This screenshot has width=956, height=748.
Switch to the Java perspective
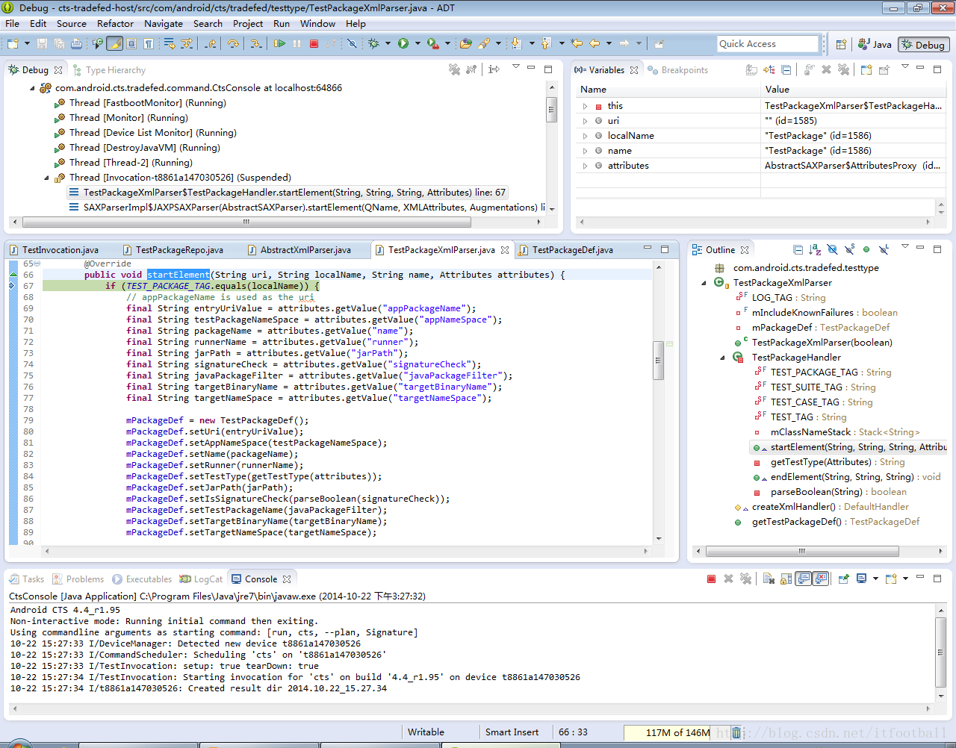(x=875, y=45)
